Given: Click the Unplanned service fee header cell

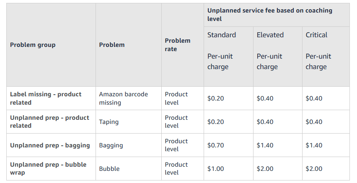Looking at the screenshot, I should [270, 15].
